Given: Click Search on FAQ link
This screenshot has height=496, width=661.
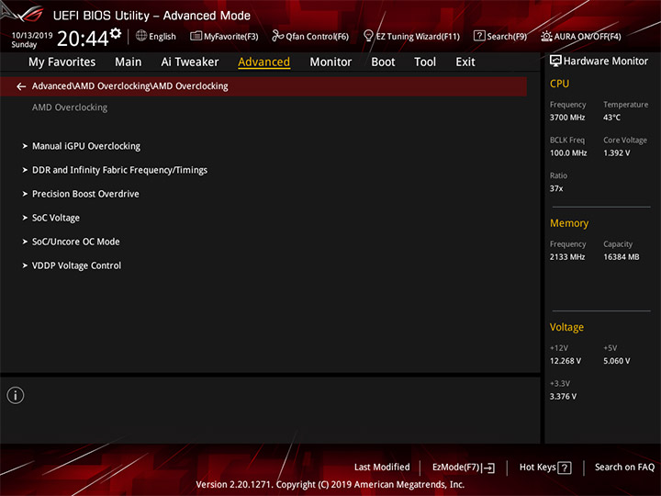Looking at the screenshot, I should point(625,468).
